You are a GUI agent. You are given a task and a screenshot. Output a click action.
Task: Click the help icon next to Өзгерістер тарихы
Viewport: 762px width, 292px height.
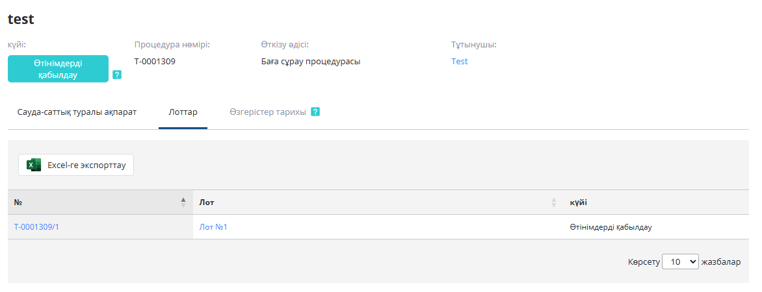coord(315,112)
